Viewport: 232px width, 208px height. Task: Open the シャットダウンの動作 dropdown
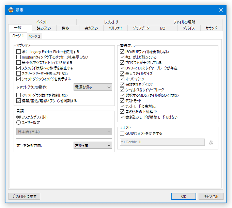(x=93, y=87)
